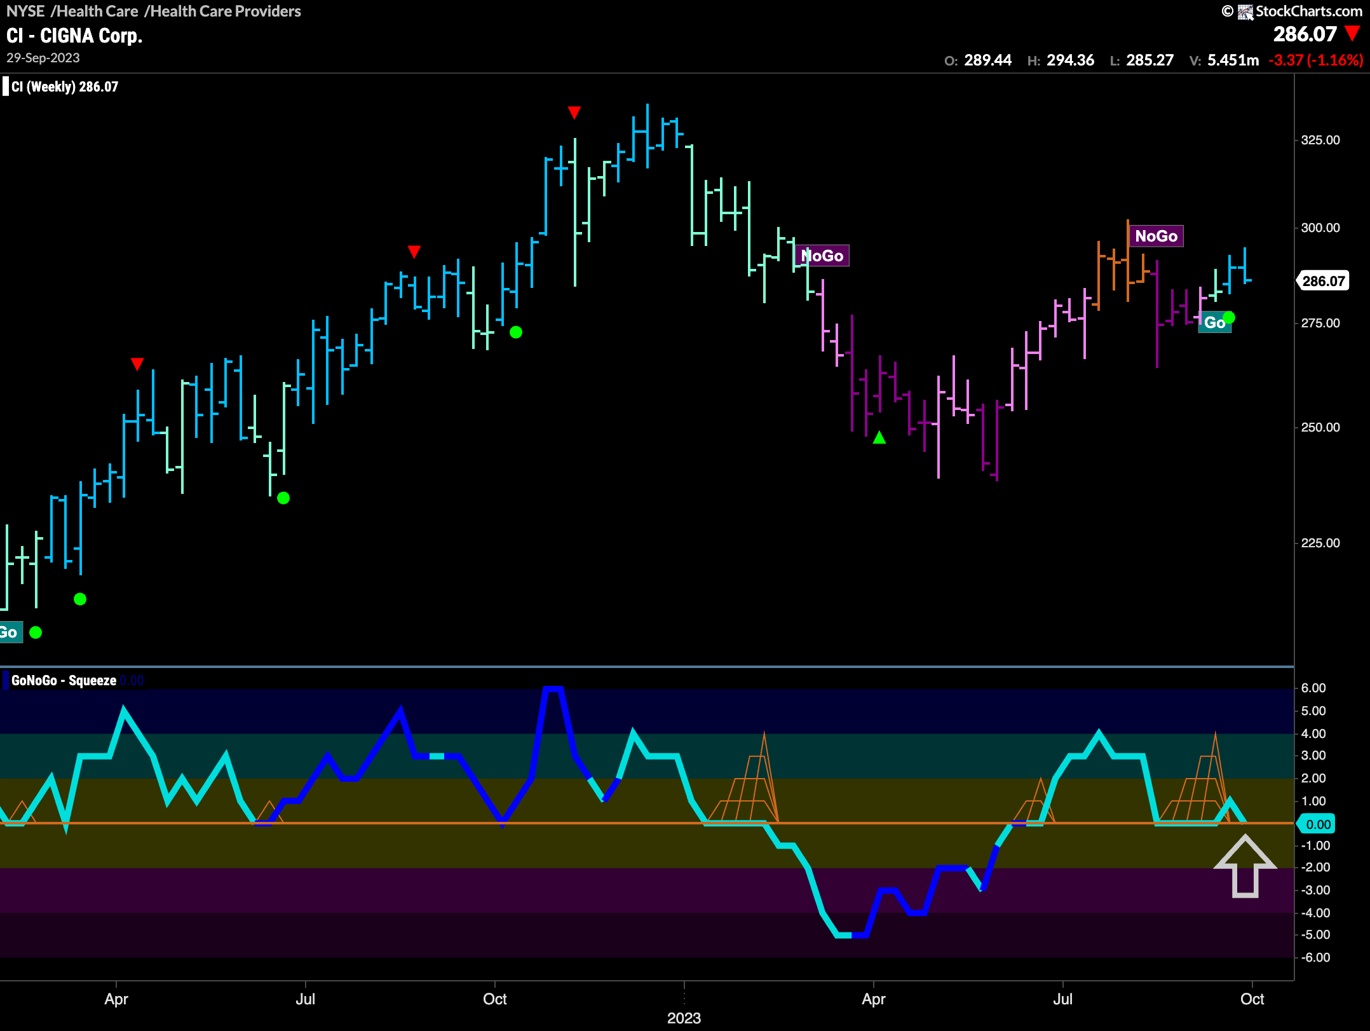Viewport: 1370px width, 1031px height.
Task: Click the blue oscillator peak at 6.00
Action: pyautogui.click(x=553, y=689)
